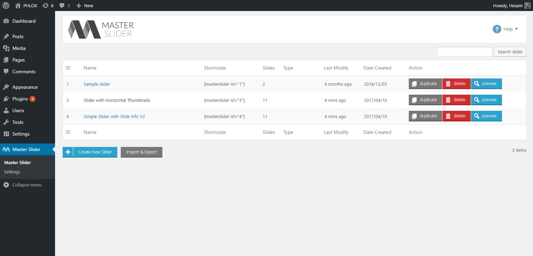This screenshot has height=256, width=533.
Task: Select the Master Slider sidebar menu
Action: (28, 149)
